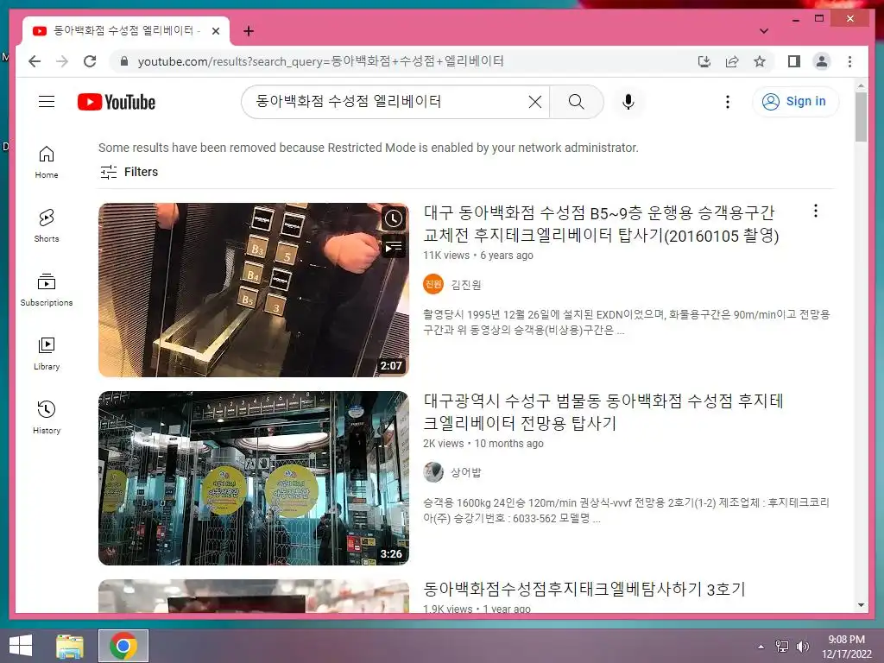The image size is (884, 663).
Task: Select the Chrome address bar URL
Action: pos(321,61)
